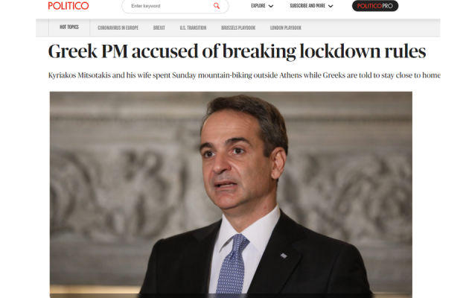Open the POLITICO PRO badge
The image size is (469, 298).
375,6
